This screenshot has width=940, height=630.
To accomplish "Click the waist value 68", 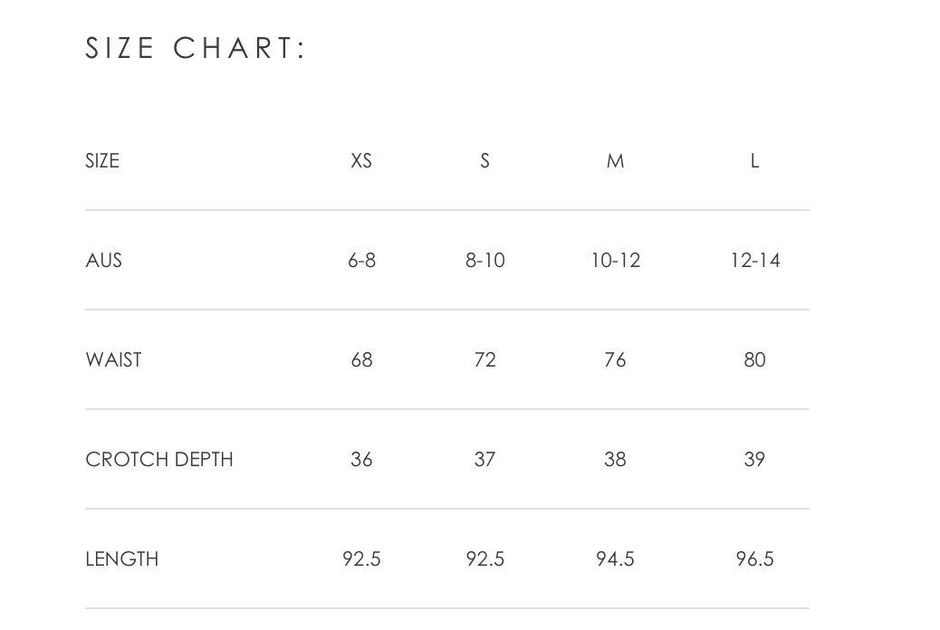I will (361, 359).
